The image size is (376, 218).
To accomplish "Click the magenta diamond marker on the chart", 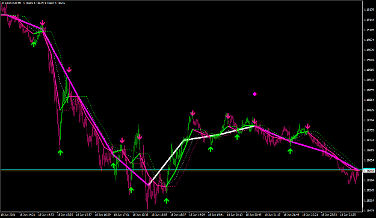I will (x=254, y=94).
